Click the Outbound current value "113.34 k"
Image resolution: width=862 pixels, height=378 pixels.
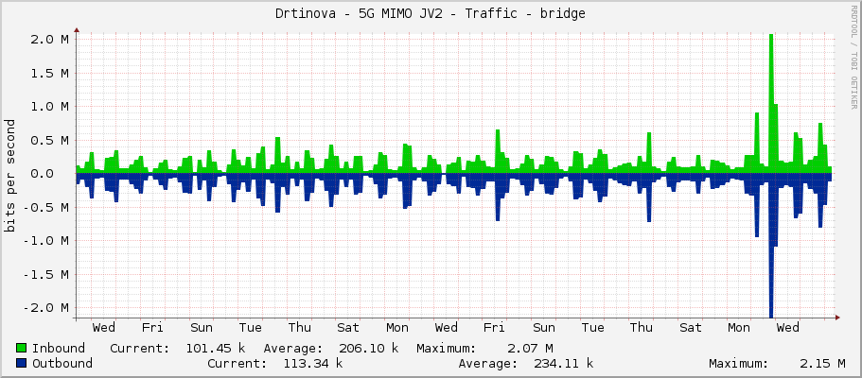pyautogui.click(x=313, y=363)
